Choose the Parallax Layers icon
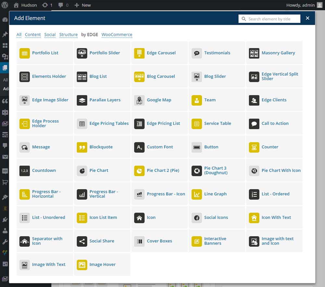Image resolution: width=325 pixels, height=287 pixels. [82, 100]
